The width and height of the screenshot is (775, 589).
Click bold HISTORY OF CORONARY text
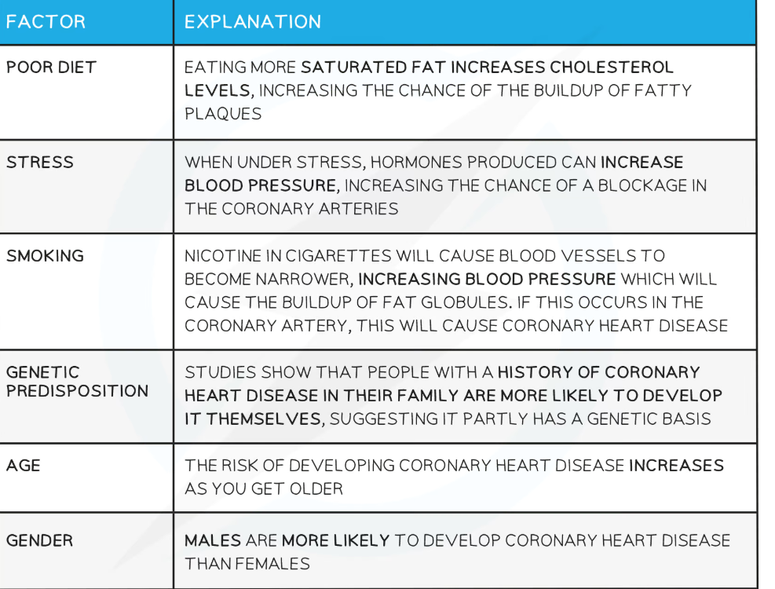(598, 372)
